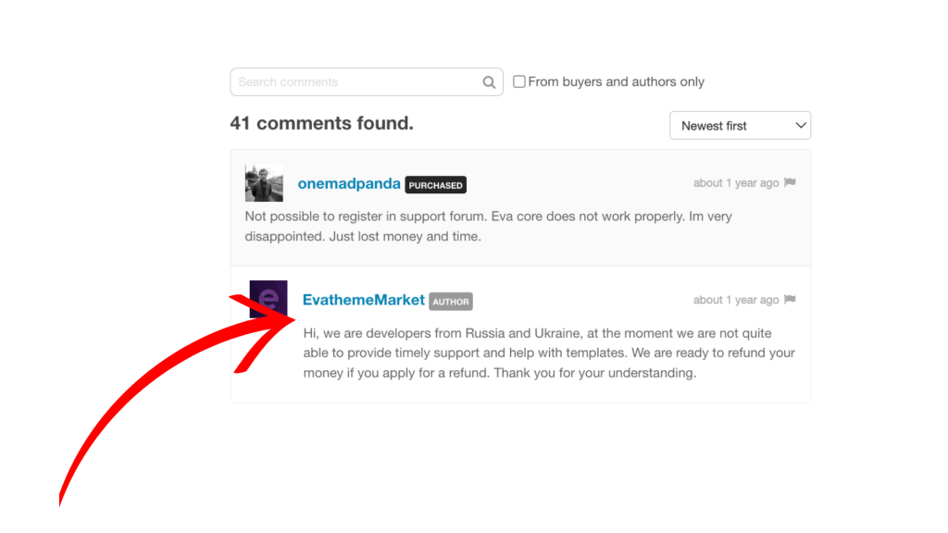The image size is (948, 533).
Task: Enable the buyers and authors only checkbox
Action: tap(518, 81)
